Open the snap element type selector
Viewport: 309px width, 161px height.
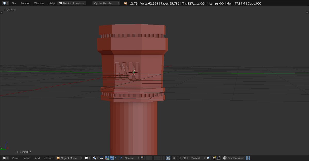click(x=186, y=158)
